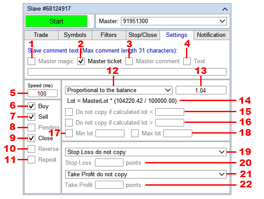Open the Stop Loss do not copy dropdown

(x=146, y=152)
